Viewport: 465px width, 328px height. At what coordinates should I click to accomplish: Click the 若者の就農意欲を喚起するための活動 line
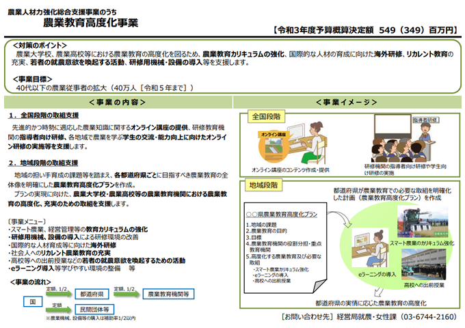[x=96, y=260]
